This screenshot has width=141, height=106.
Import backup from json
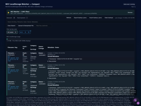click(96, 18)
